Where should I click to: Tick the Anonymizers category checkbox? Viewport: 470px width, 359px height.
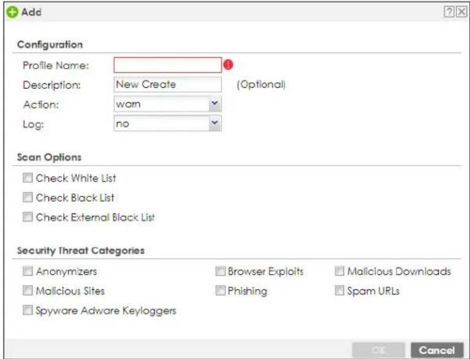28,271
